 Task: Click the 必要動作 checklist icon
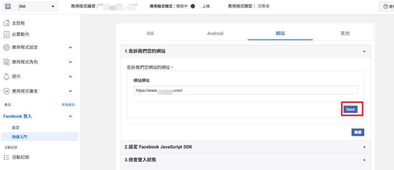click(x=7, y=35)
